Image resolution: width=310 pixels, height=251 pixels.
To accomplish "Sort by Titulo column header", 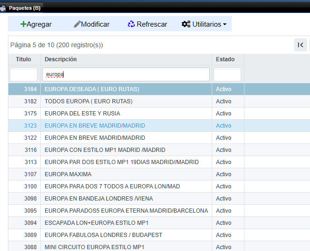I will pyautogui.click(x=23, y=59).
